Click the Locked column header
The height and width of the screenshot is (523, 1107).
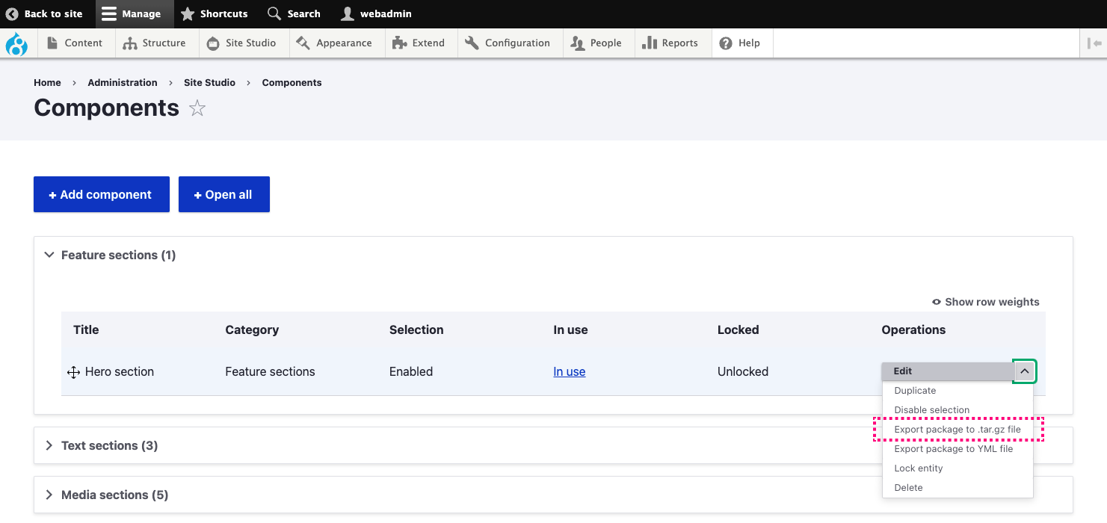pyautogui.click(x=738, y=330)
